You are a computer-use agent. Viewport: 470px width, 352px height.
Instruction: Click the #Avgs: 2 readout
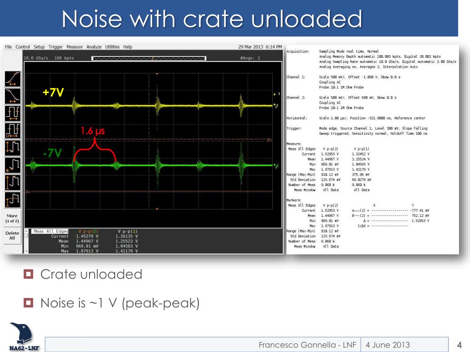pos(250,58)
